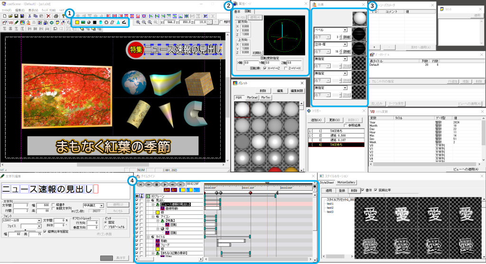Open the 編集(E) menu
The width and height of the screenshot is (486, 264).
click(x=20, y=10)
